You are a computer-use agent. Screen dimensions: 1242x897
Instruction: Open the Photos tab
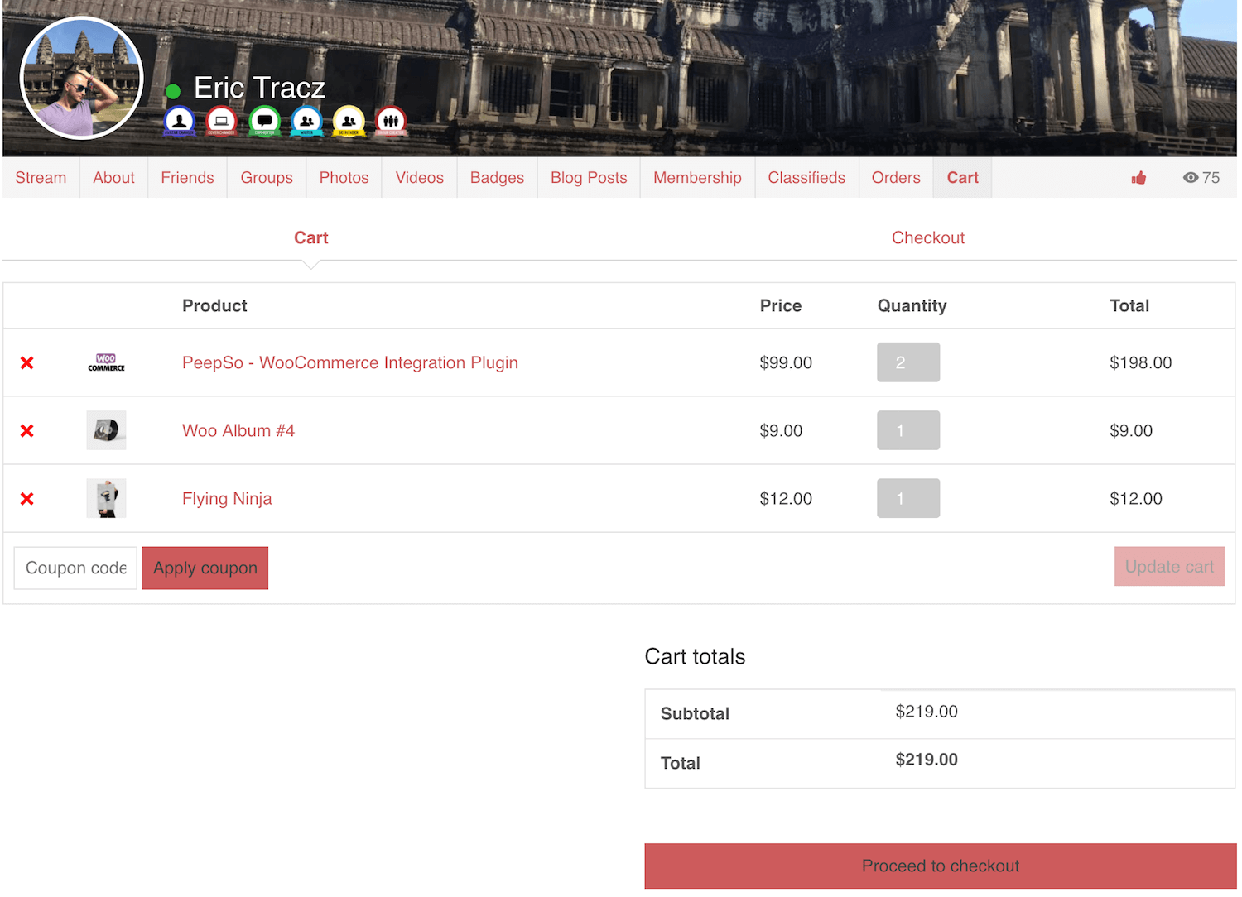(x=344, y=178)
